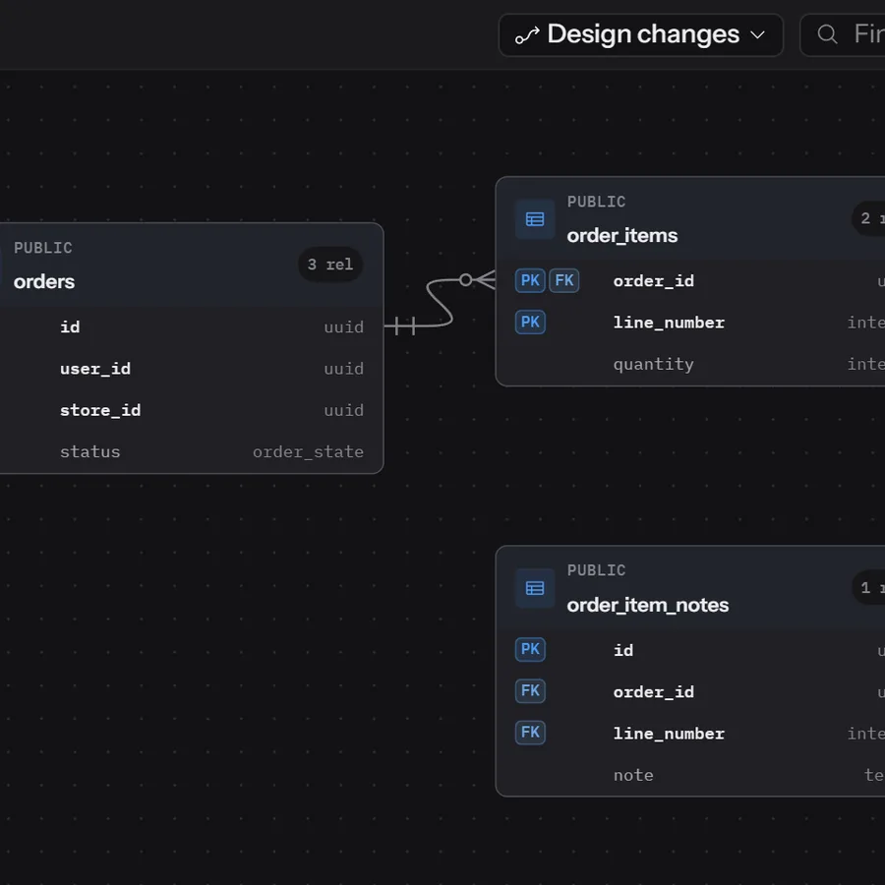Viewport: 885px width, 885px height.
Task: Click the 3 rel badge on orders
Action: point(330,265)
